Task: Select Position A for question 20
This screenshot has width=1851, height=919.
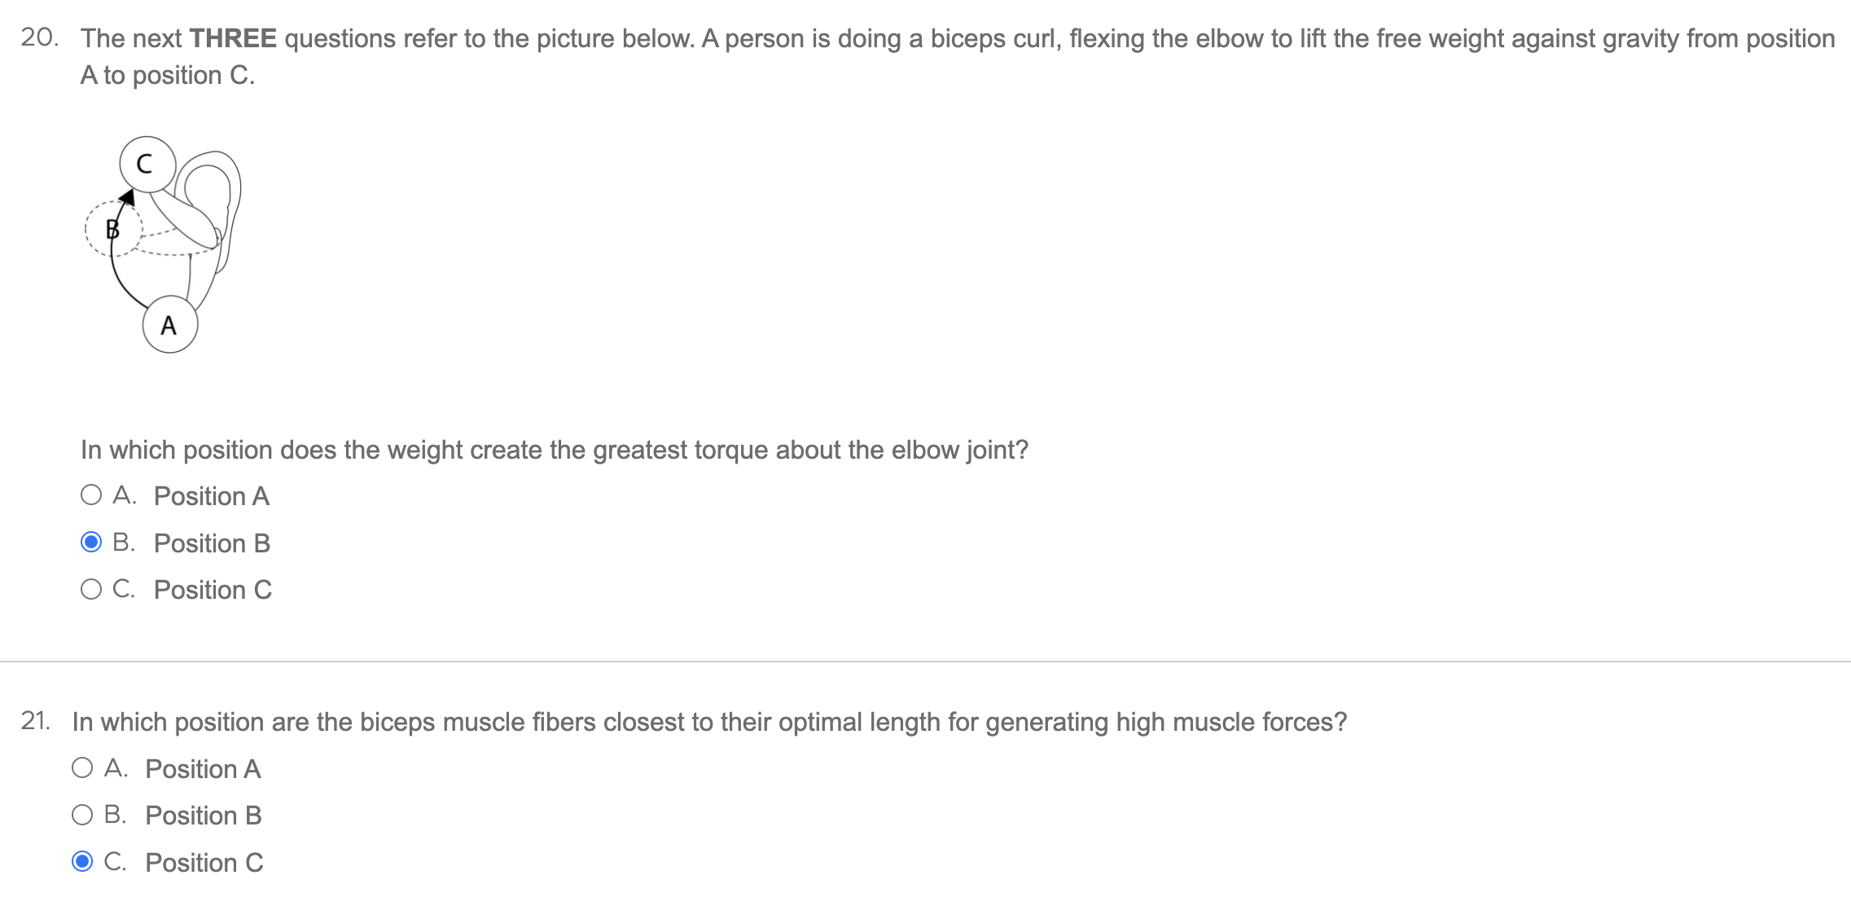Action: tap(91, 495)
